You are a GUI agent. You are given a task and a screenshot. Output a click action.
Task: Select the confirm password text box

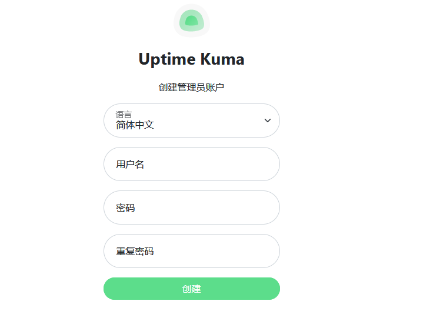coord(191,251)
